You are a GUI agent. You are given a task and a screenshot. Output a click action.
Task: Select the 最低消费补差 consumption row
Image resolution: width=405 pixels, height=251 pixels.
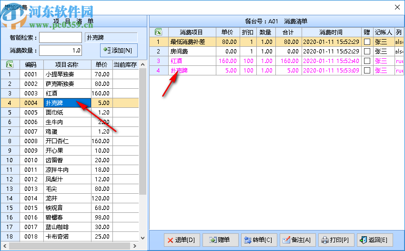click(x=276, y=42)
